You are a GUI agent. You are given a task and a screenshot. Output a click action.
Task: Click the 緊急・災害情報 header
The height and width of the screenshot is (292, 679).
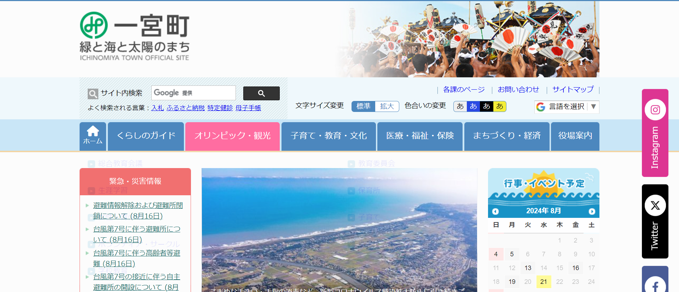coord(135,181)
